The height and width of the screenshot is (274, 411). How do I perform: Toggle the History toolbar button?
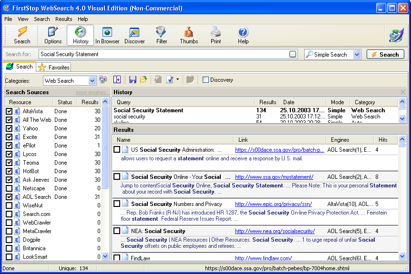[x=80, y=35]
